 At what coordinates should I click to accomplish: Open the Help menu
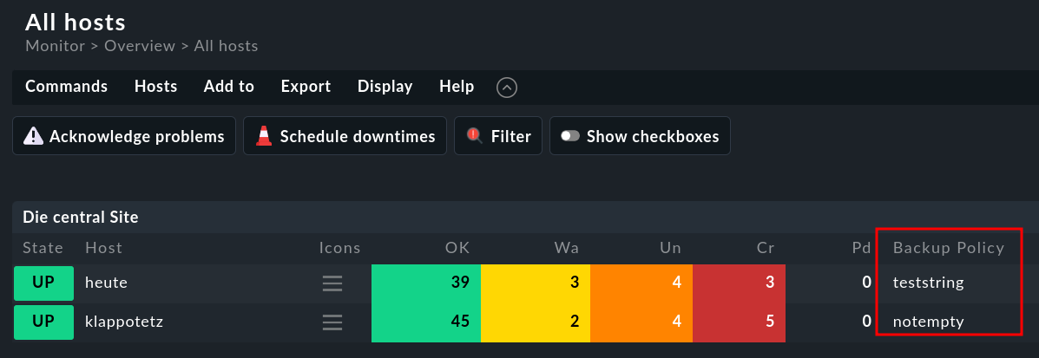[x=457, y=87]
